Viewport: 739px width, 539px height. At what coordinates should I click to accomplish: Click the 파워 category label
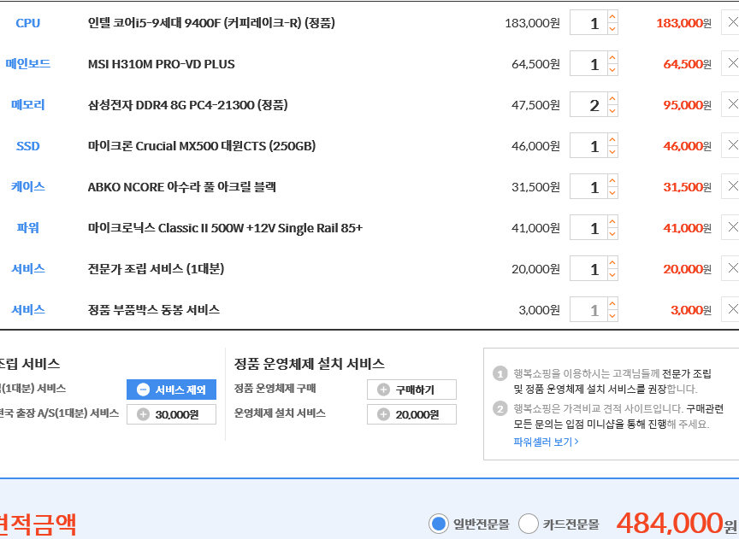[28, 228]
